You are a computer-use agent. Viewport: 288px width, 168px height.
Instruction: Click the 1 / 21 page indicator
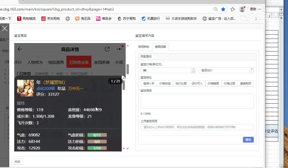coord(115,81)
